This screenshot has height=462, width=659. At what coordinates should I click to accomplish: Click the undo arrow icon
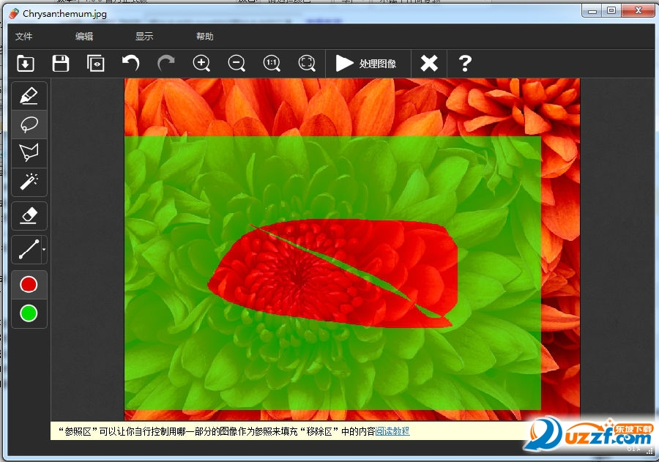[131, 64]
